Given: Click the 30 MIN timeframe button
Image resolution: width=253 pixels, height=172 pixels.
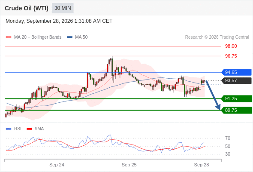Looking at the screenshot, I should [x=63, y=8].
